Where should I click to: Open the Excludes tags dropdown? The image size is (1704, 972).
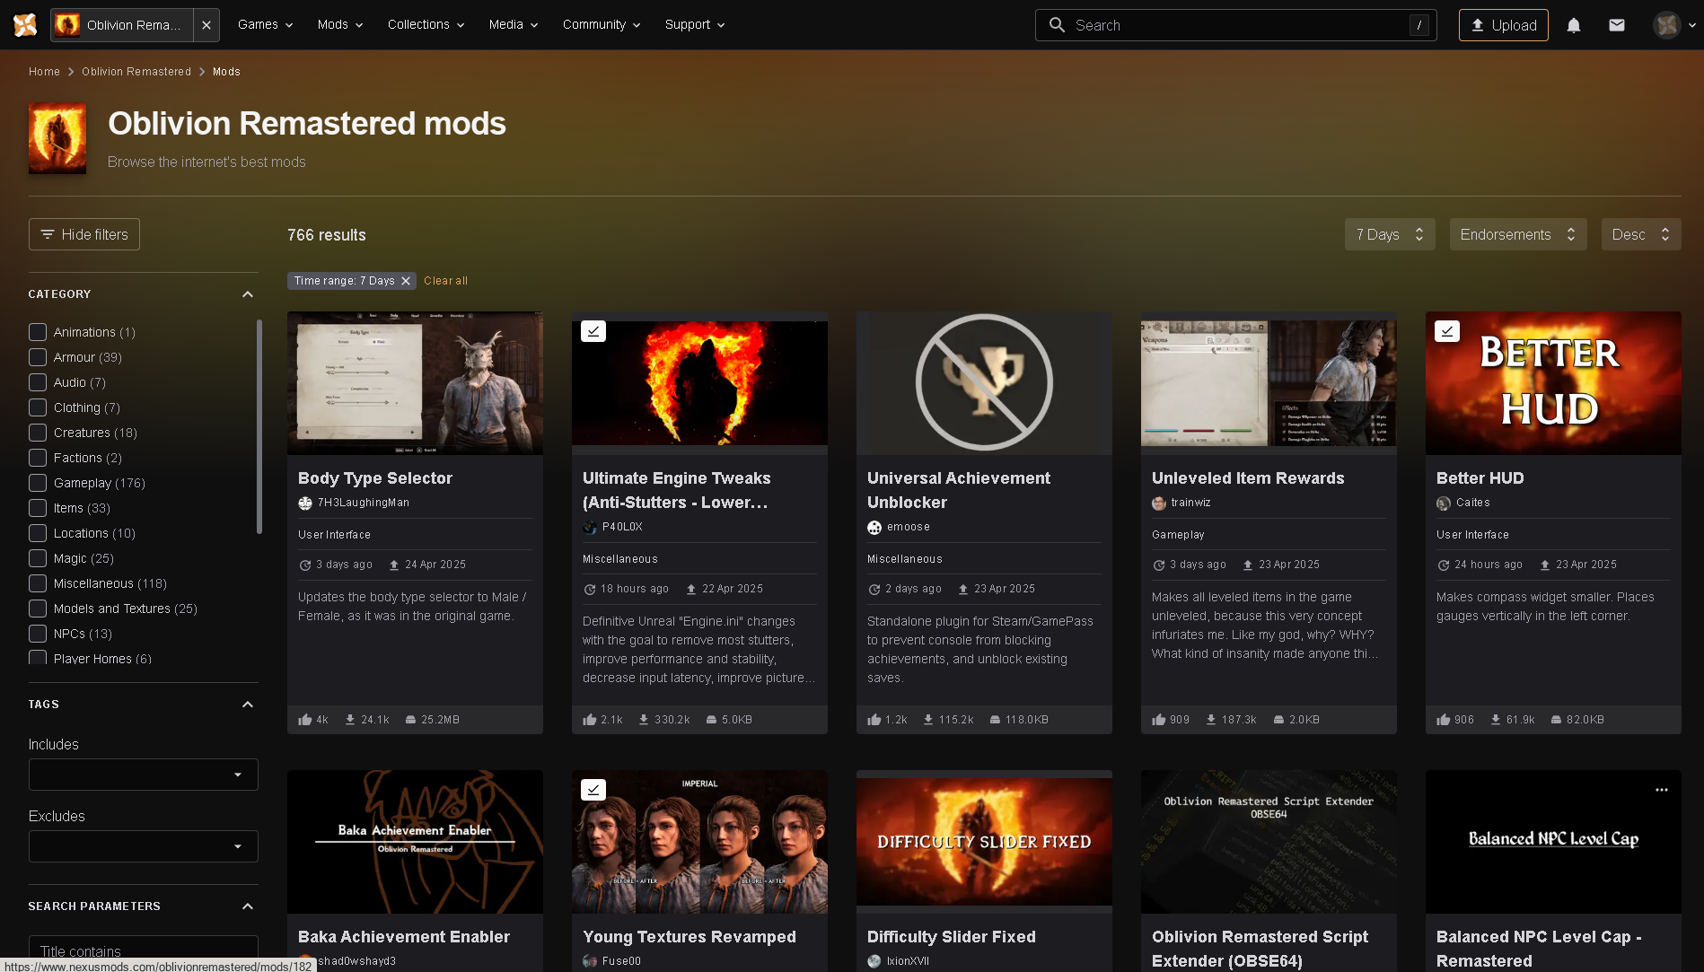tap(144, 846)
